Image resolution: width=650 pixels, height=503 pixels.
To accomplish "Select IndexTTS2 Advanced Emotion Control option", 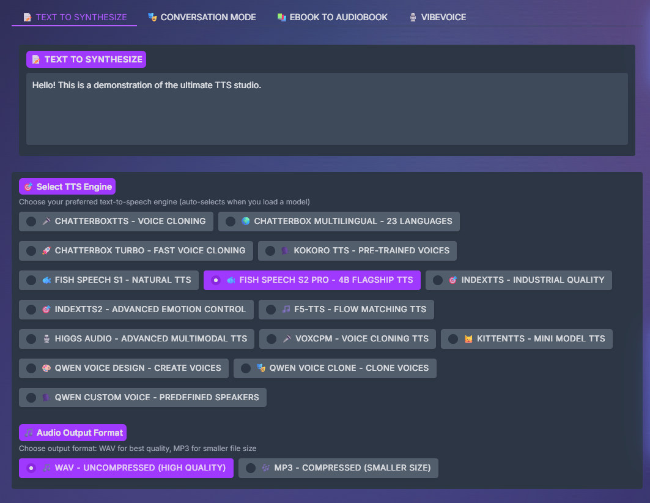I will pos(31,309).
